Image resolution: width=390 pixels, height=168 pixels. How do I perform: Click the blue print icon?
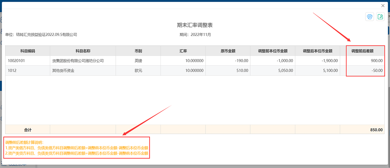click(x=370, y=16)
